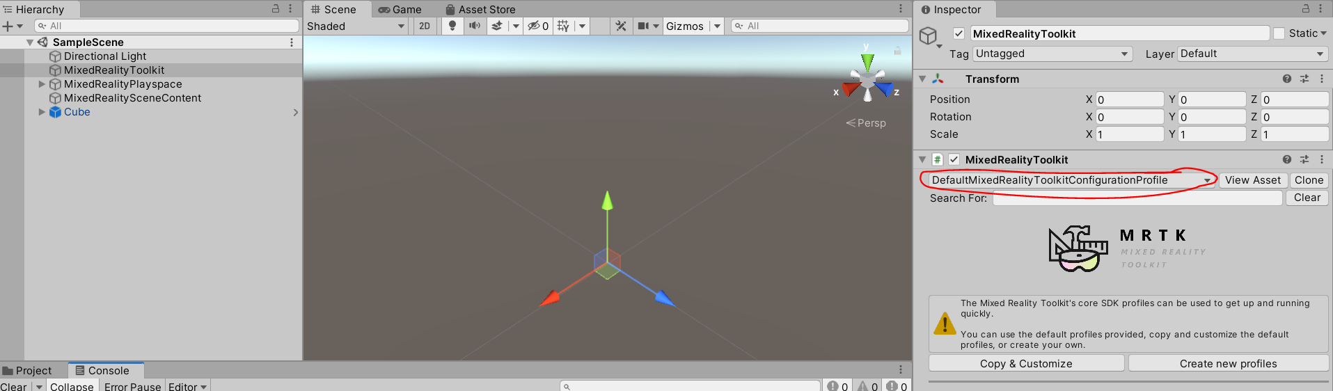Viewport: 1333px width, 391px height.
Task: Collapse MixedRealityToolkit script component
Action: coord(922,160)
